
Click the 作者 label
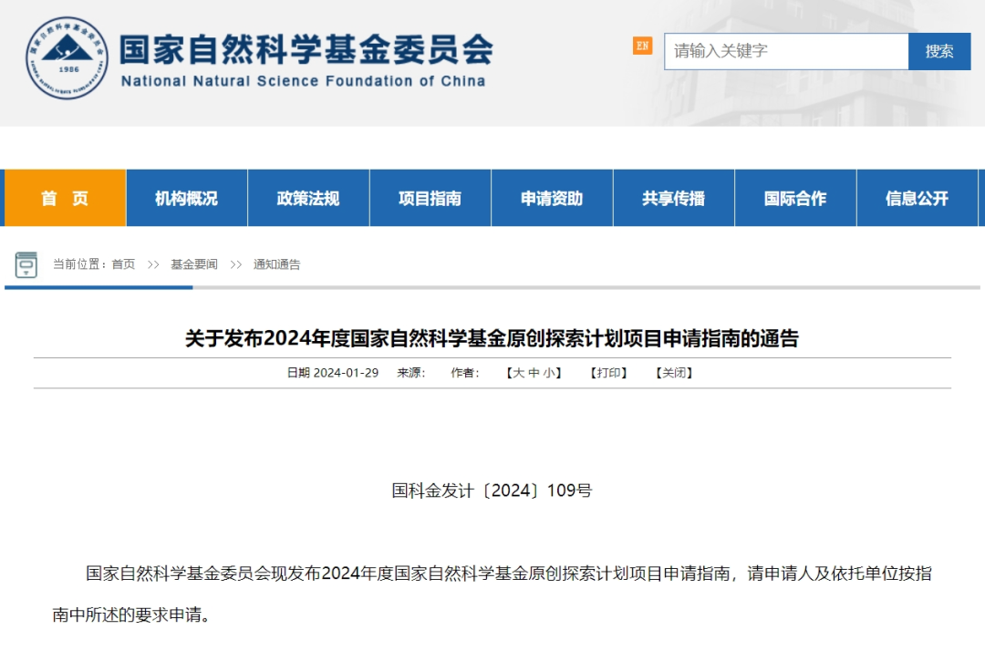(x=465, y=373)
